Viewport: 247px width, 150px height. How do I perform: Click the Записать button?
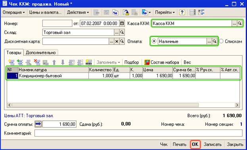tap(213, 144)
